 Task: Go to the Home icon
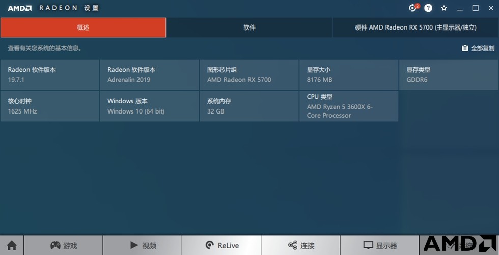pos(12,245)
